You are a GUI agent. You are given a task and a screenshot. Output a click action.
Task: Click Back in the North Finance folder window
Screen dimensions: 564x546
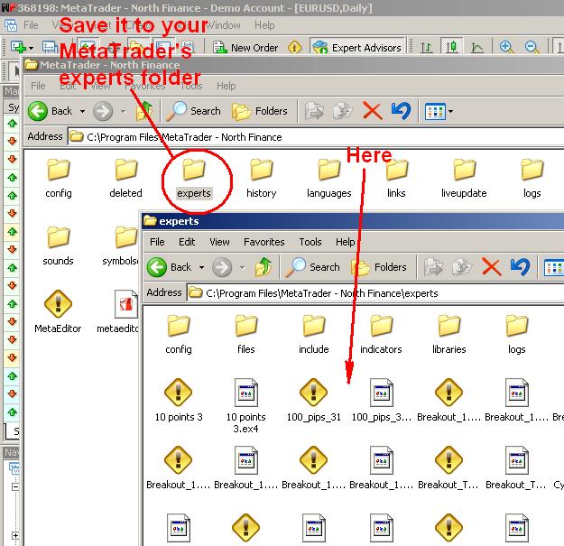(51, 111)
